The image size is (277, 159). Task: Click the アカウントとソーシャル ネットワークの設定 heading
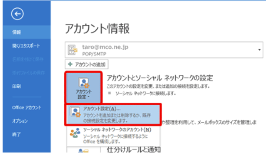click(x=160, y=78)
